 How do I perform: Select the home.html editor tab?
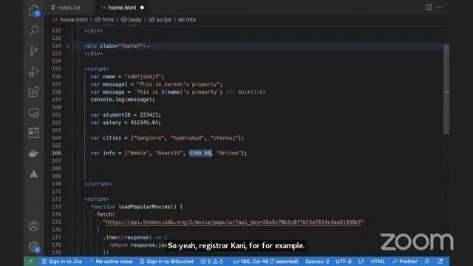122,7
